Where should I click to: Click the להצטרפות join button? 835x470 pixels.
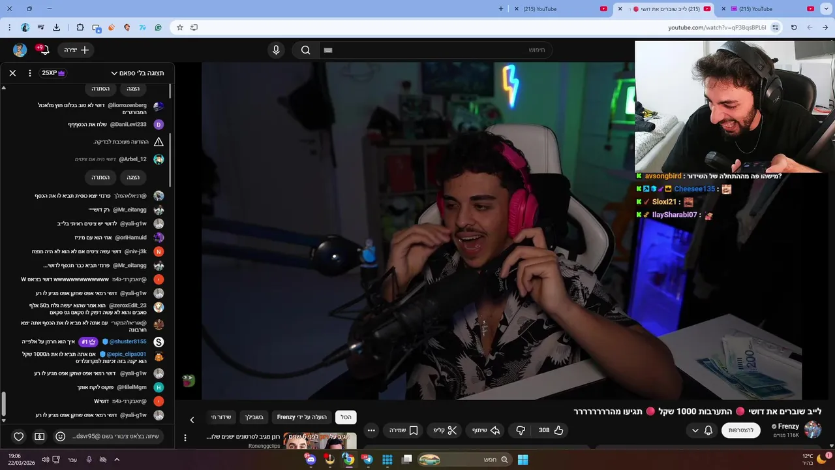[741, 430]
